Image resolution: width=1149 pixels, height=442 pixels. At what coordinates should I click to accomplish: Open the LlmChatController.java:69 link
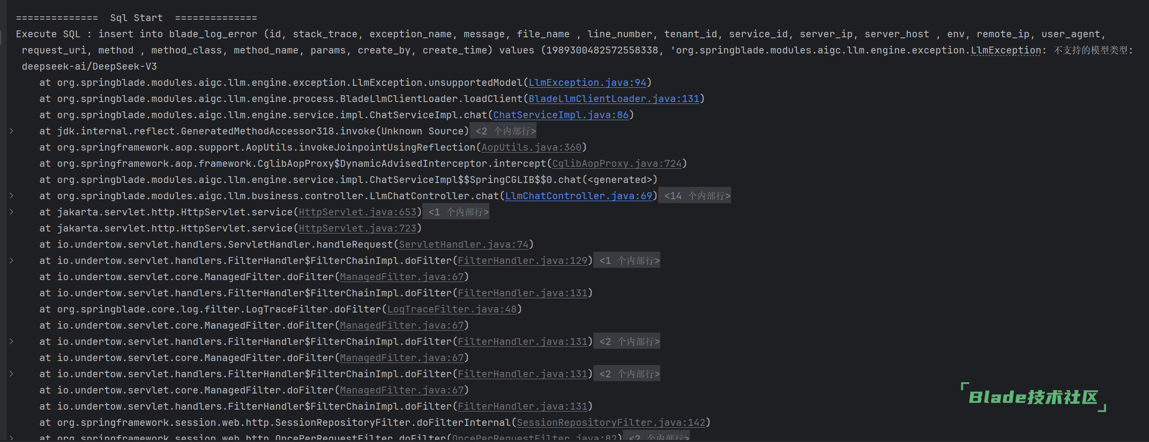(578, 196)
